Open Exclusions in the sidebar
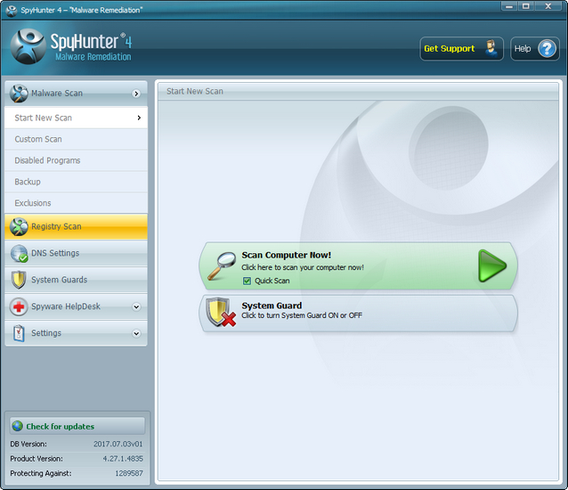This screenshot has height=490, width=568. point(76,203)
